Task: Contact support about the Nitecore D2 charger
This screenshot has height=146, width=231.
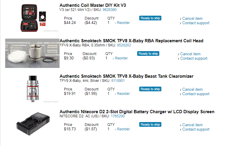Action: (196, 129)
